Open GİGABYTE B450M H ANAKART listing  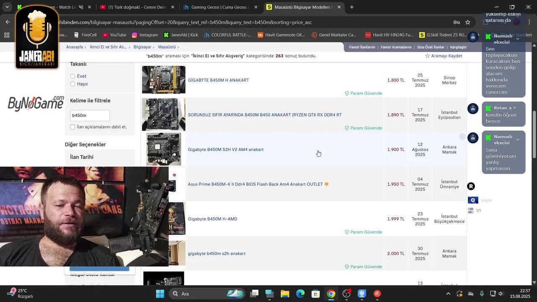[218, 80]
